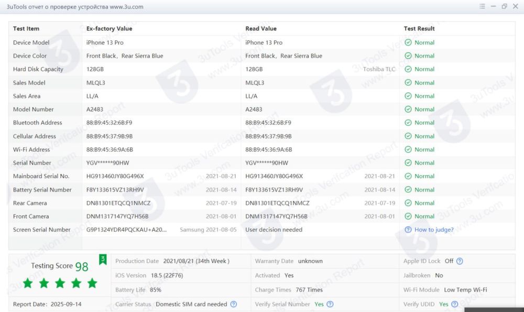The height and width of the screenshot is (312, 524).
Task: Click the Production Date 2021/08/21 value
Action: pyautogui.click(x=196, y=261)
